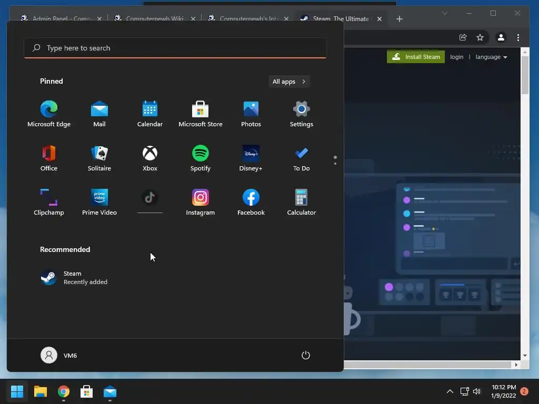This screenshot has height=404, width=539.
Task: Show hidden system tray icons
Action: [450, 391]
